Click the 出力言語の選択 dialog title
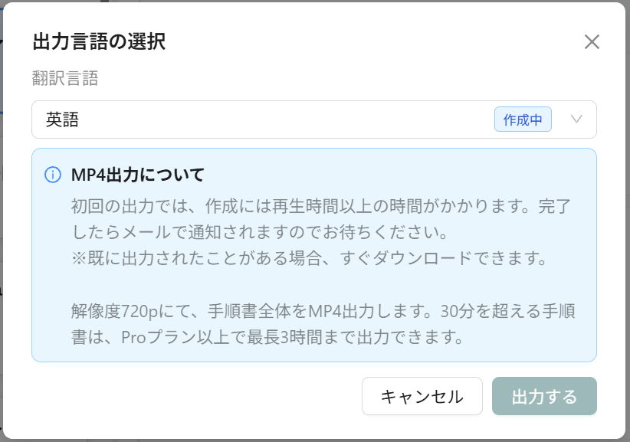Viewport: 630px width, 442px height. pyautogui.click(x=99, y=42)
